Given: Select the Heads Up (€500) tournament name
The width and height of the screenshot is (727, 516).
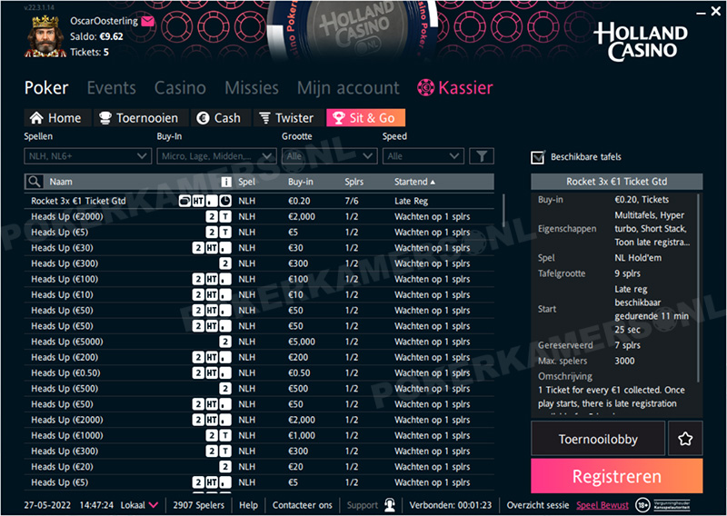Looking at the screenshot, I should 65,389.
